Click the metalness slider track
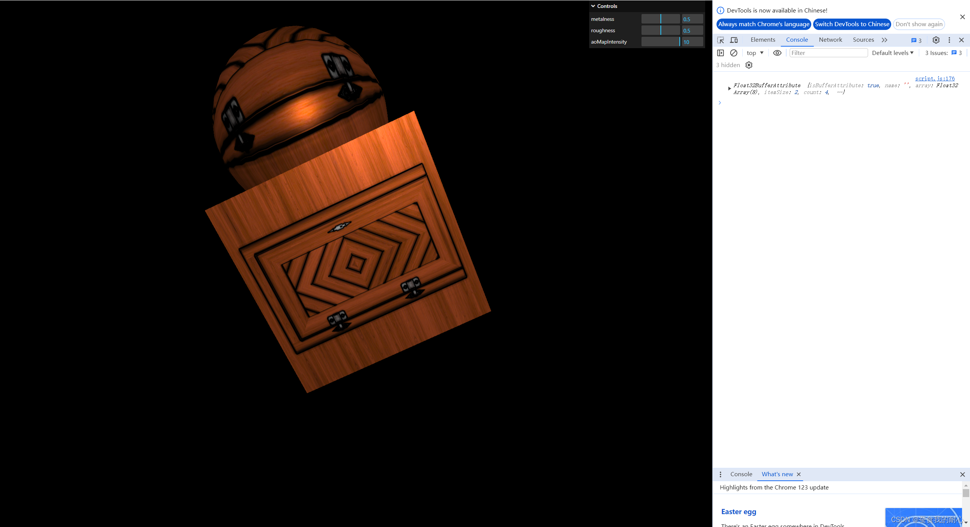This screenshot has height=527, width=970. click(x=660, y=19)
